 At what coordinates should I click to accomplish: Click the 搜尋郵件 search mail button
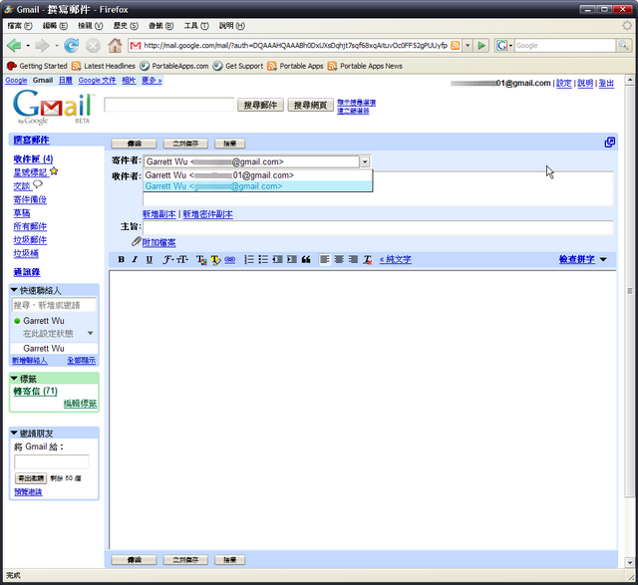(260, 105)
